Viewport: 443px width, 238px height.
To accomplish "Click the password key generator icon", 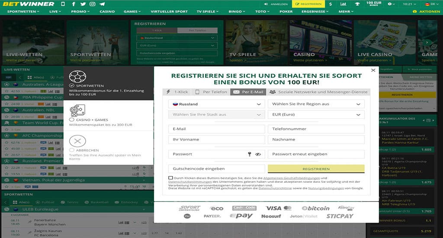I will click(x=250, y=154).
